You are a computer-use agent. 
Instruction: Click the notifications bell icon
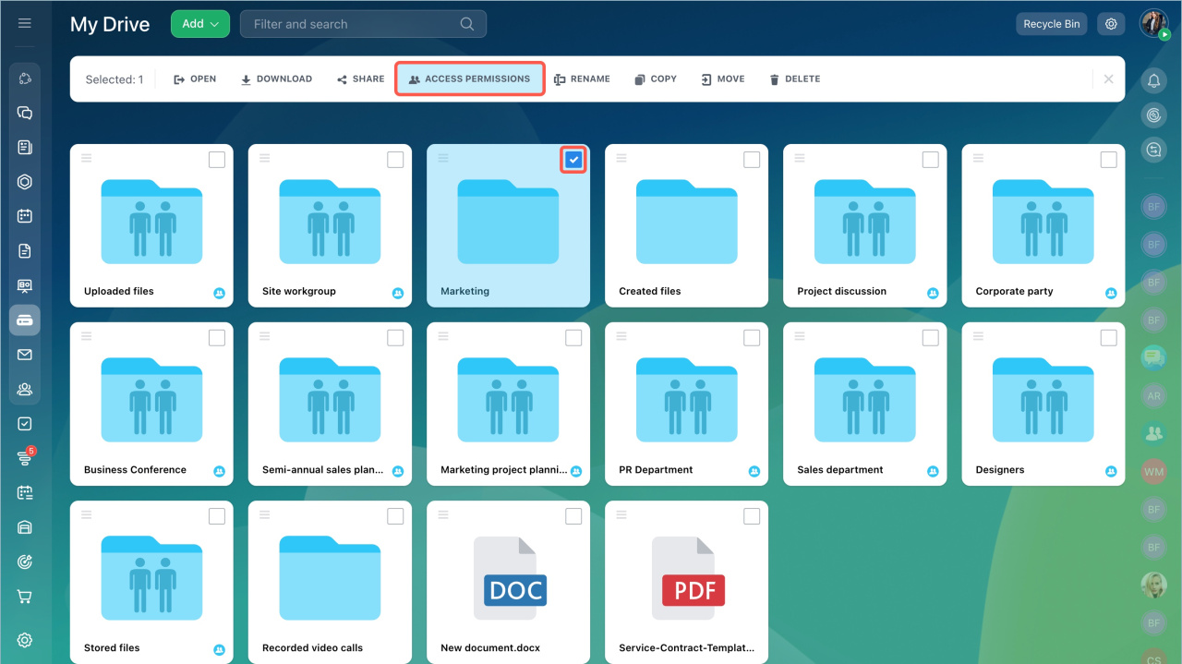pyautogui.click(x=1153, y=81)
